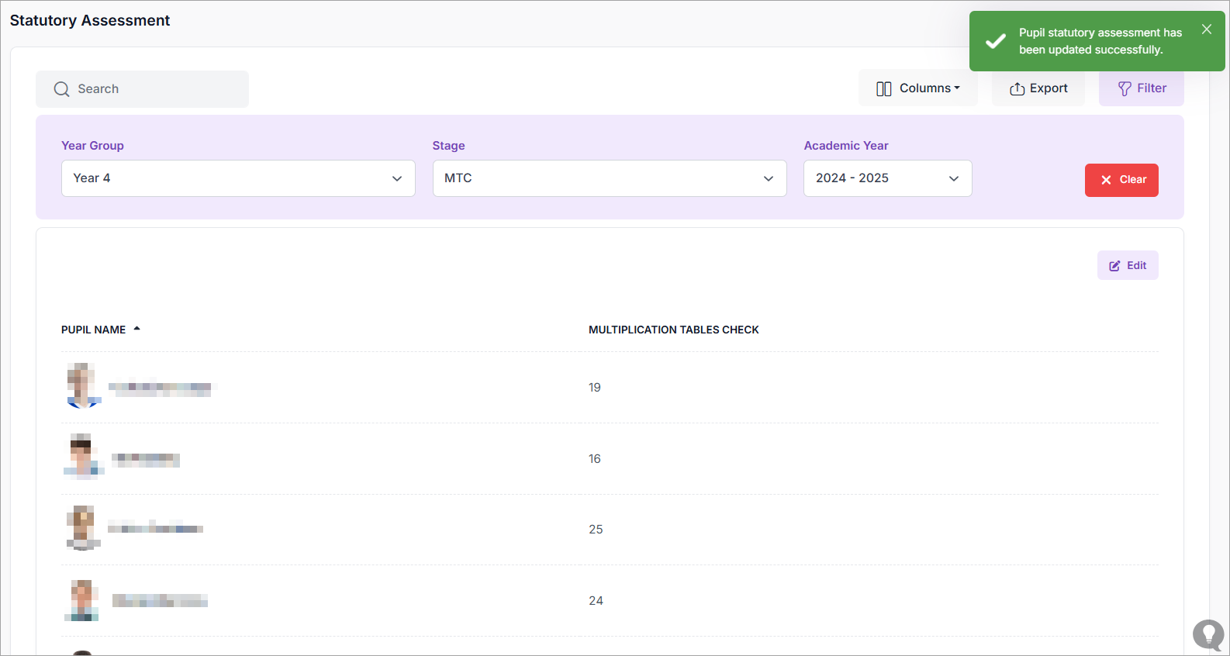Open the Columns menu
This screenshot has width=1230, height=656.
pos(918,88)
